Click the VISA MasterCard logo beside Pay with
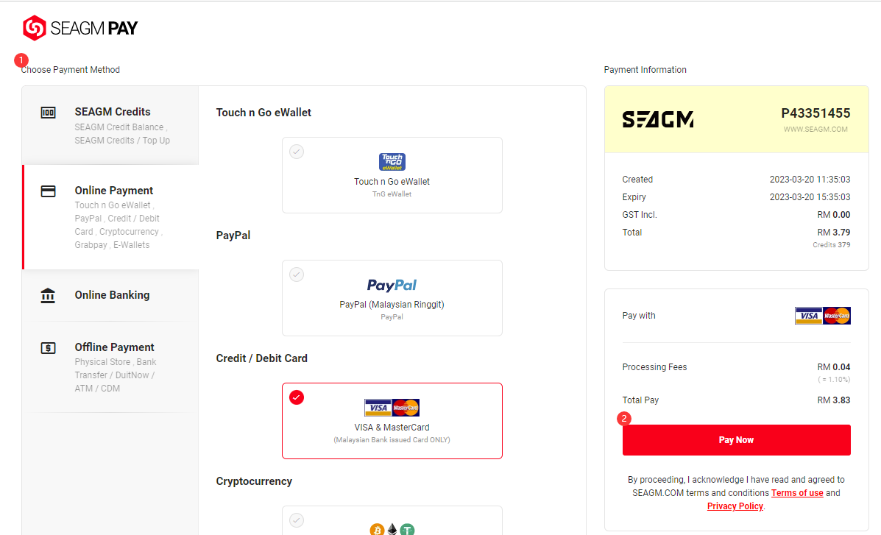 click(x=823, y=316)
